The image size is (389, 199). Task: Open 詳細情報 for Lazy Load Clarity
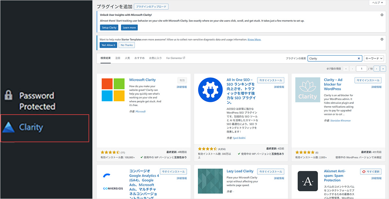pos(279,178)
